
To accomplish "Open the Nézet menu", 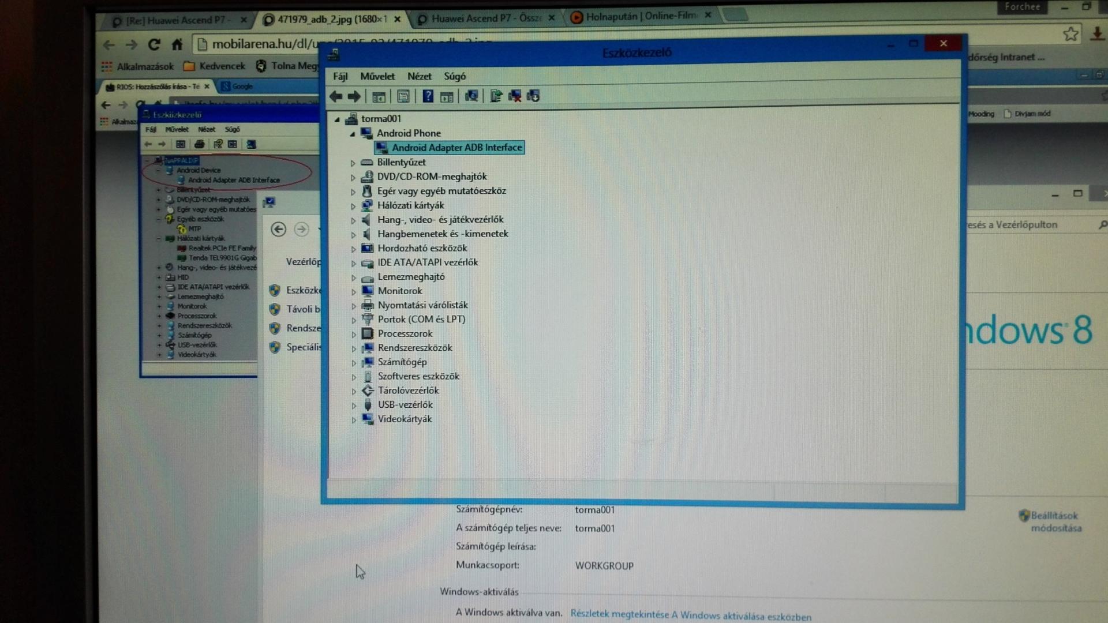I will click(420, 76).
